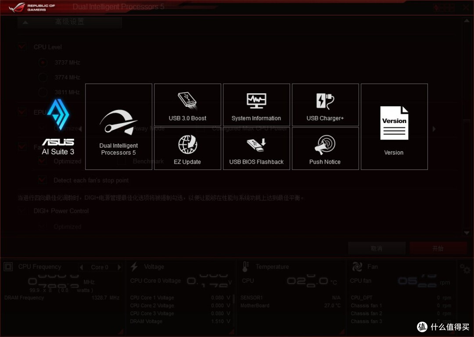
Task: Toggle the DIGI+ Power Control checkbox
Action: click(22, 211)
